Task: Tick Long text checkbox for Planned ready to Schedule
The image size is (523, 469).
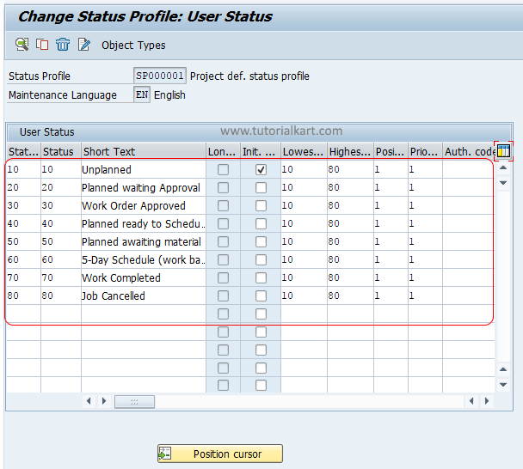Action: (x=223, y=223)
